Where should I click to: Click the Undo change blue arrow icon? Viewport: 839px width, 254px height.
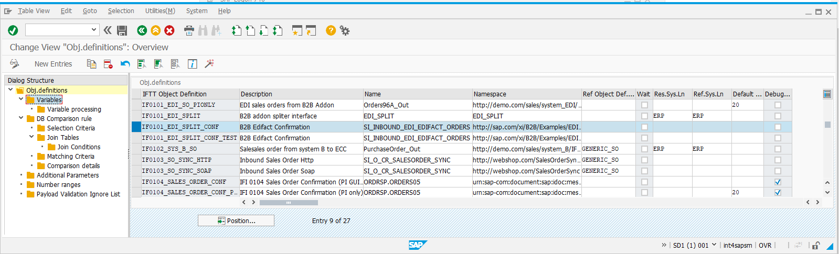[125, 64]
